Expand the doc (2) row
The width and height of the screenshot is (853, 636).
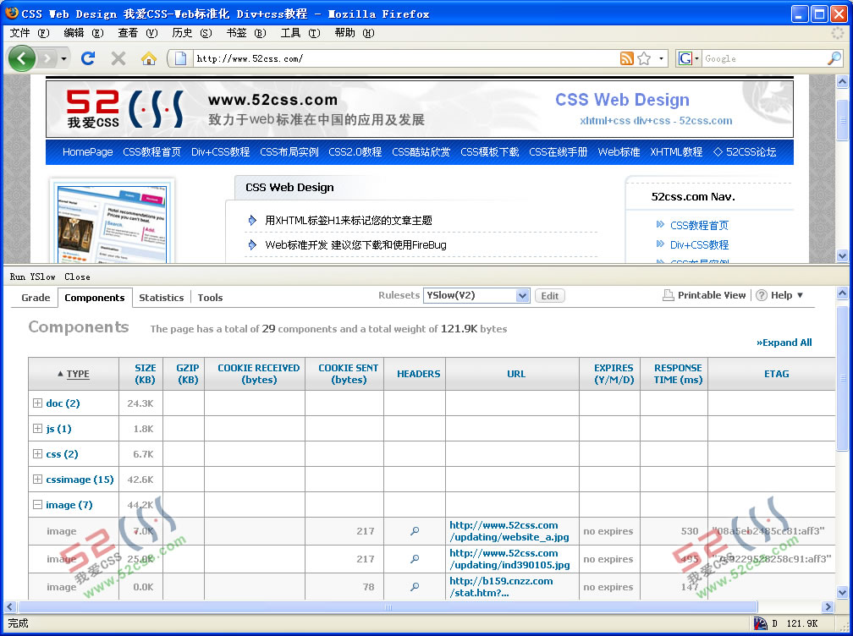click(37, 403)
